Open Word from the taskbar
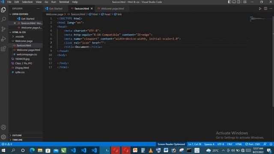The height and width of the screenshot is (154, 274). [x=166, y=150]
